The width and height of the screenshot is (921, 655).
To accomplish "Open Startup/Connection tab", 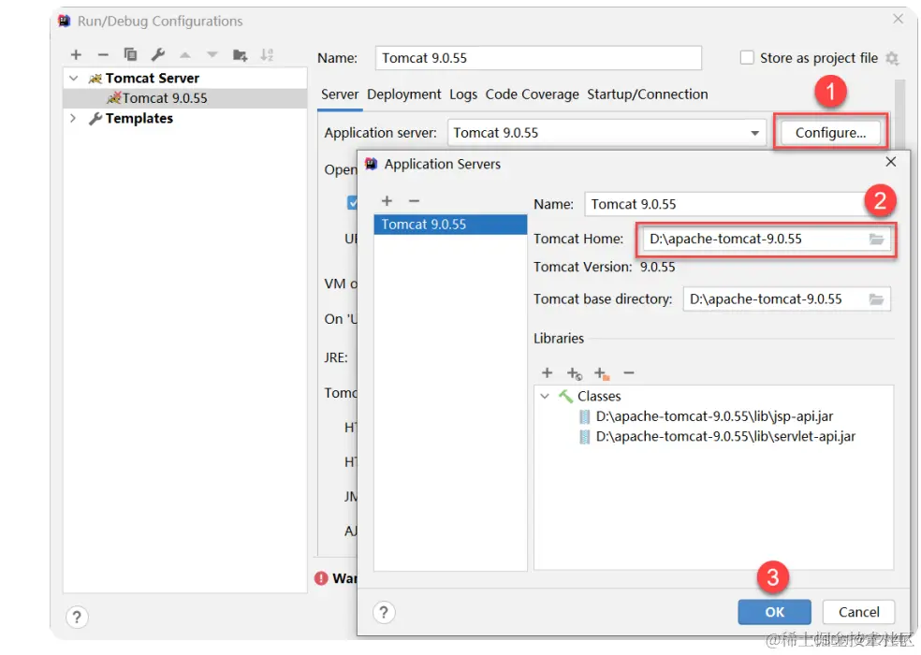I will tap(648, 95).
